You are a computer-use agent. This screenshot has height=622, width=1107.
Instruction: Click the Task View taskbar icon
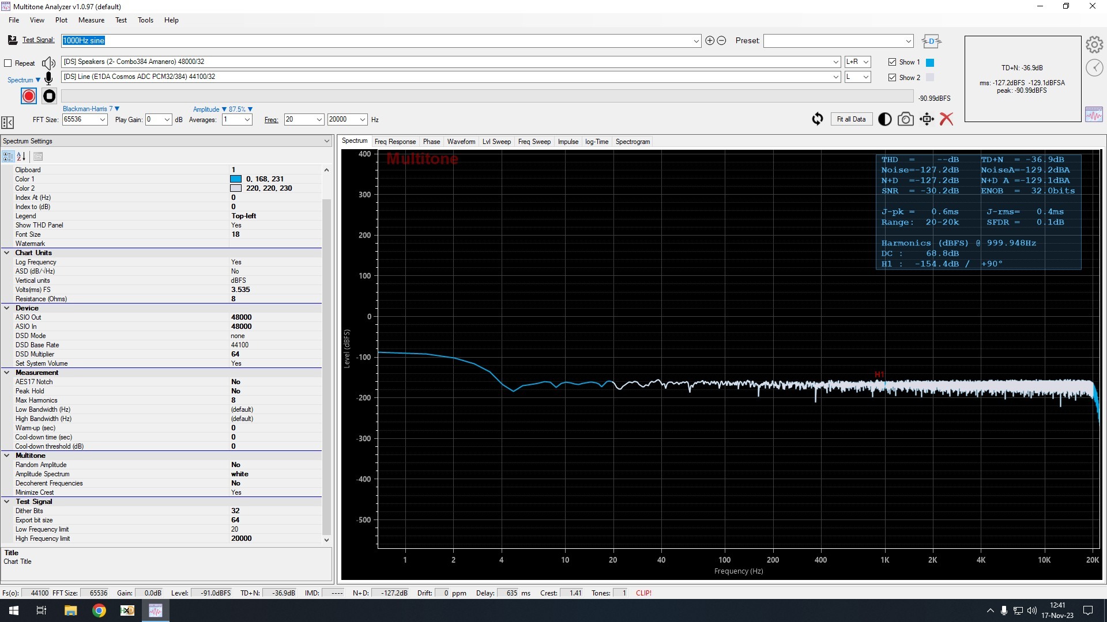point(42,610)
